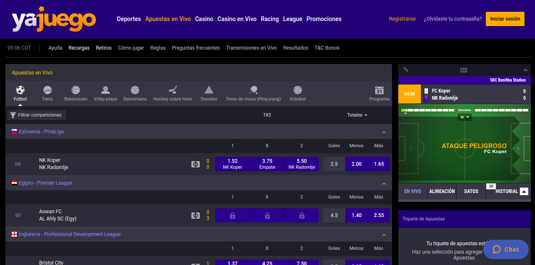535x265 pixels.
Task: Toggle the 5.50 NK Radomlje odds selection
Action: (x=302, y=164)
